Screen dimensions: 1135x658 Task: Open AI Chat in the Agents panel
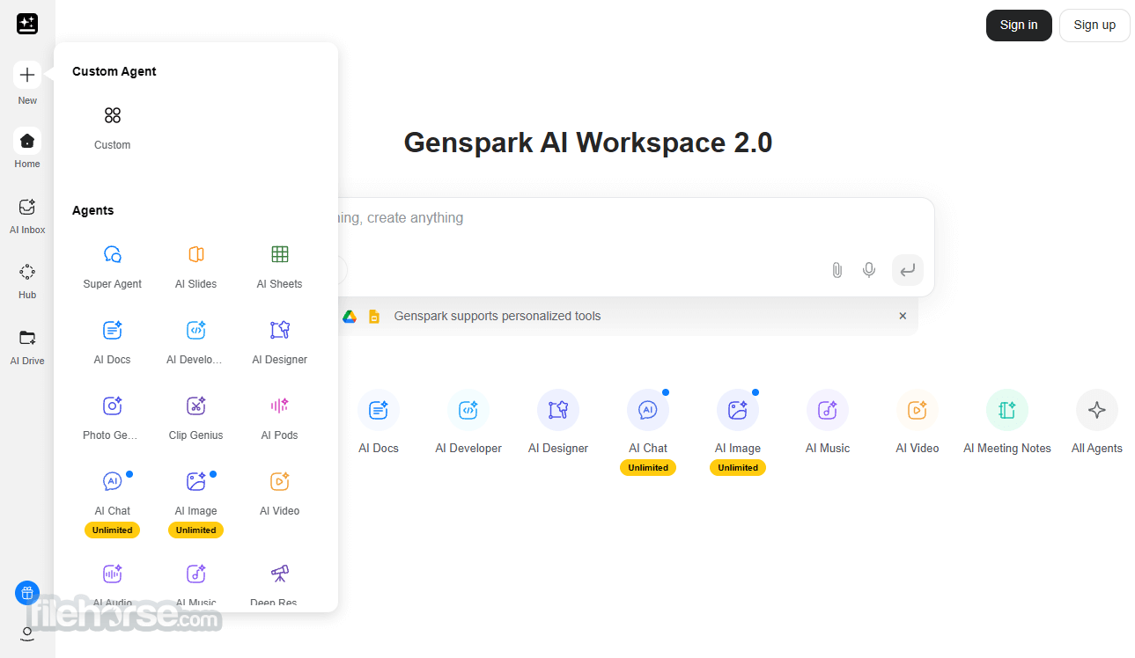113,481
